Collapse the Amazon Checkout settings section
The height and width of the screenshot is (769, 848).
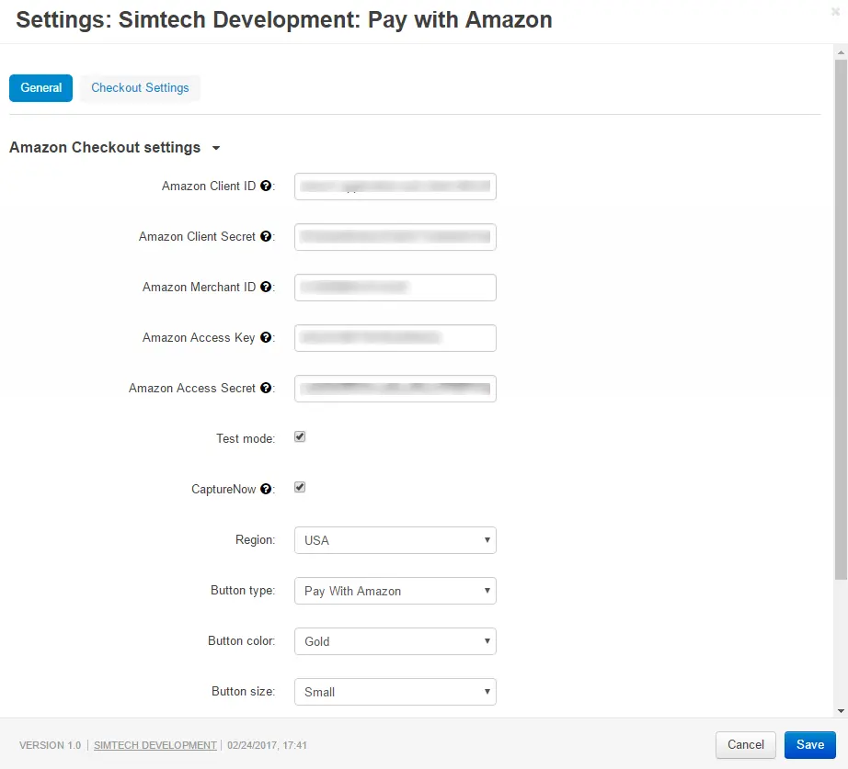(x=215, y=148)
